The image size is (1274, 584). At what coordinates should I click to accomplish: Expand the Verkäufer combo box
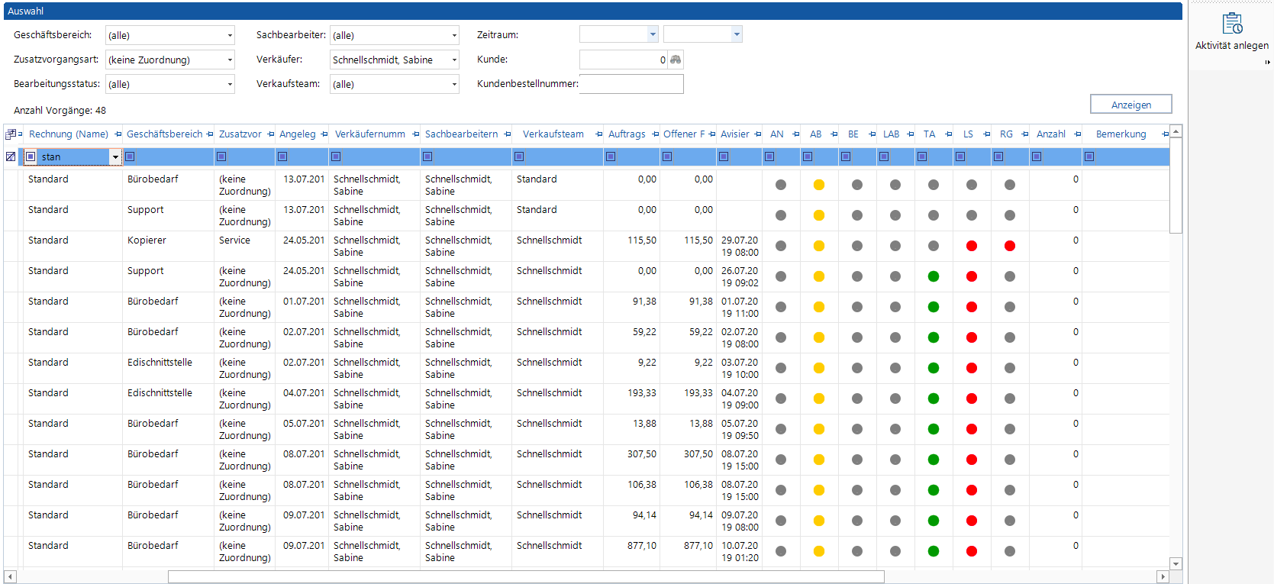[x=453, y=60]
